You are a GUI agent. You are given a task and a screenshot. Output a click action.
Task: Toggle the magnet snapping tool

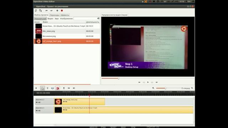tap(58, 88)
